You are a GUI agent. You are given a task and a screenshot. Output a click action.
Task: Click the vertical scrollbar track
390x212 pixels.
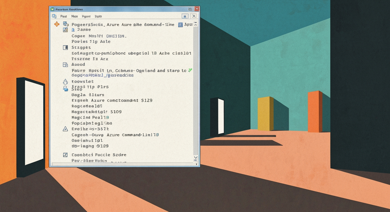coord(196,91)
